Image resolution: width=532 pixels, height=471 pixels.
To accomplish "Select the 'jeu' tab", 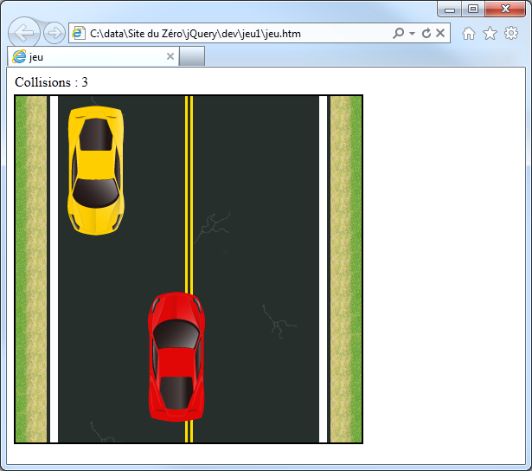I will tap(87, 56).
